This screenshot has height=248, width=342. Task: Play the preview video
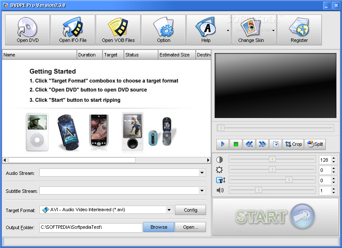[x=223, y=144]
